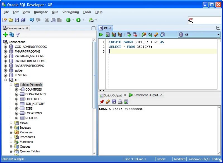Click the Ask Tom search field
Image resolution: width=223 pixels, height=163 pixels.
(205, 20)
